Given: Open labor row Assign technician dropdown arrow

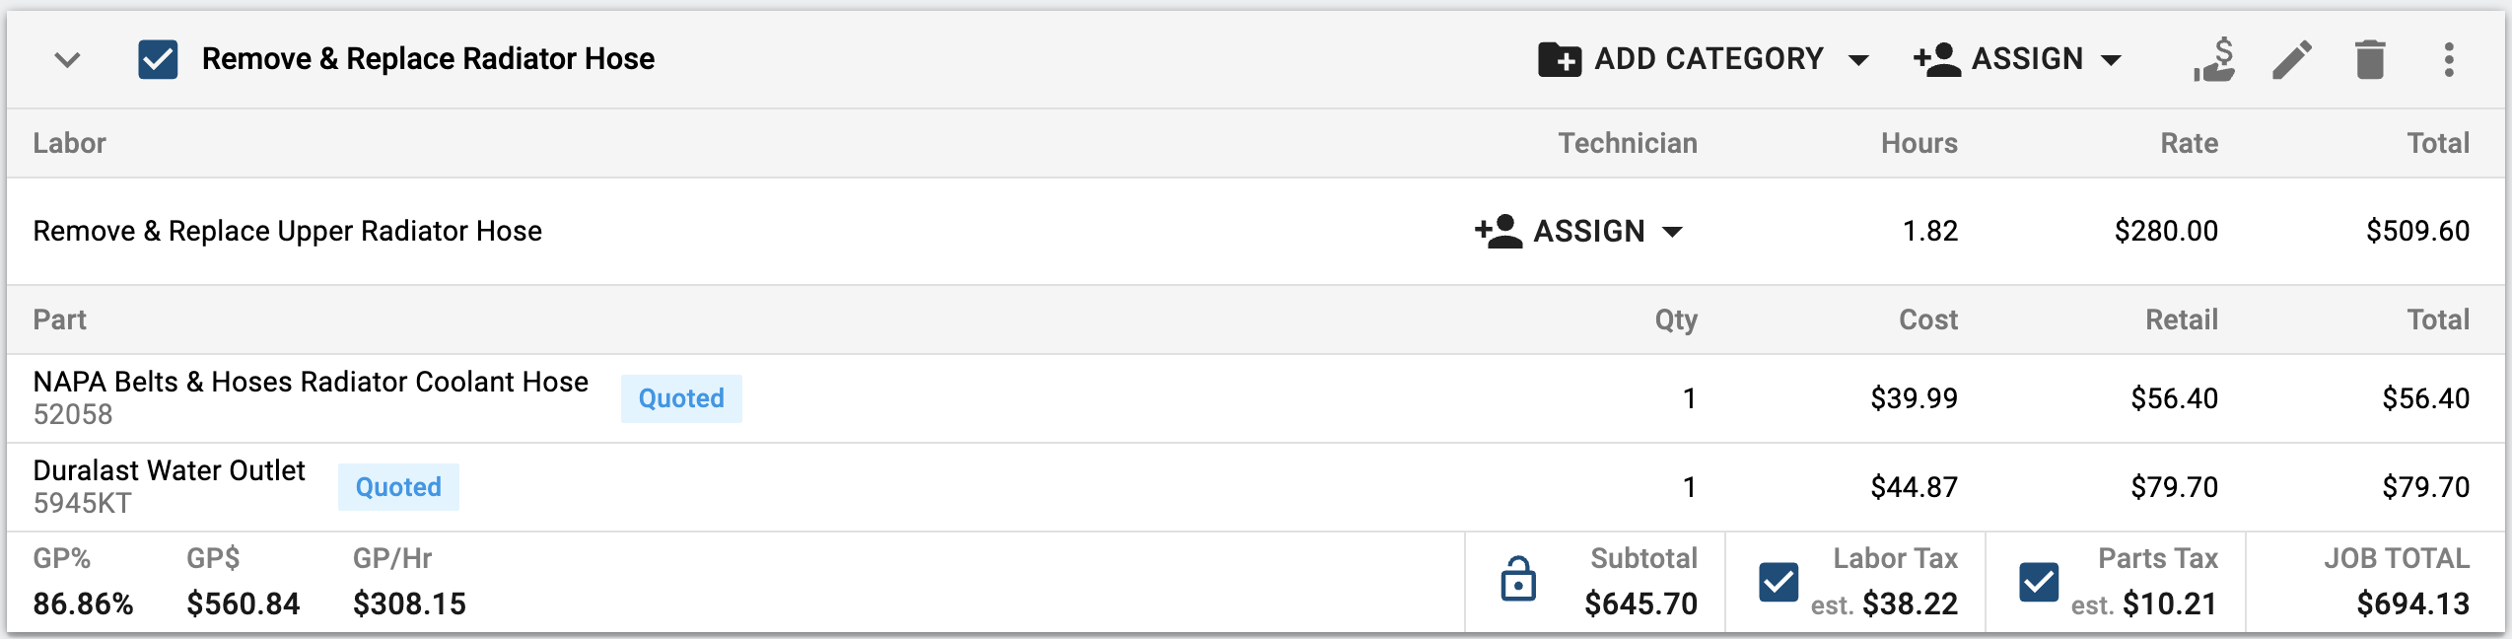Looking at the screenshot, I should (1672, 233).
